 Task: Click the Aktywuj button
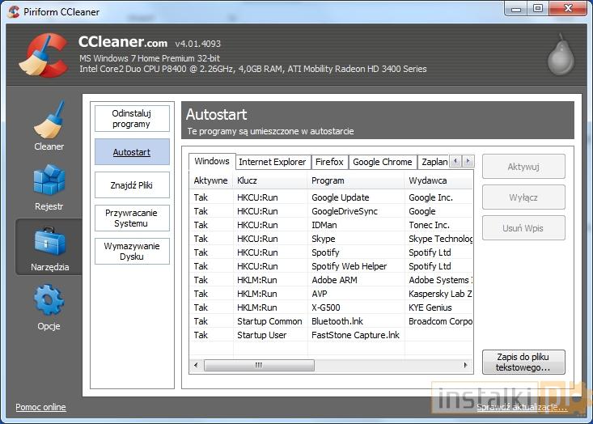[x=523, y=167]
